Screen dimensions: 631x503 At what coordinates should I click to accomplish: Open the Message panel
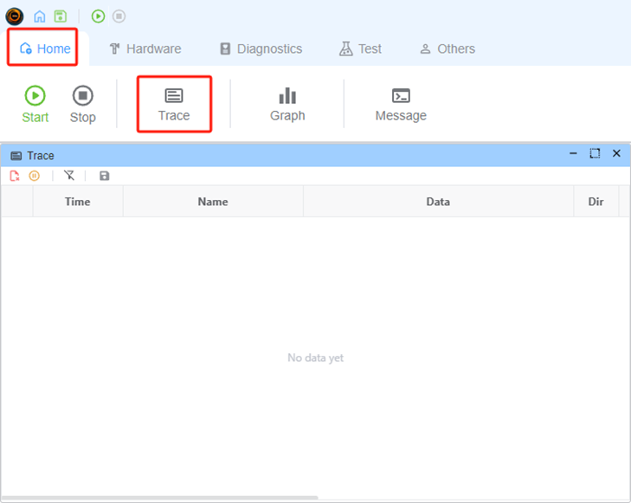pos(401,105)
